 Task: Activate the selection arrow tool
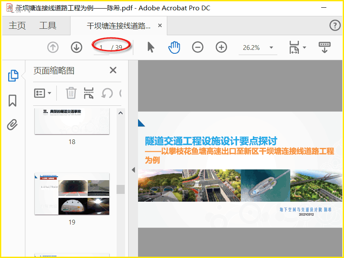click(151, 47)
